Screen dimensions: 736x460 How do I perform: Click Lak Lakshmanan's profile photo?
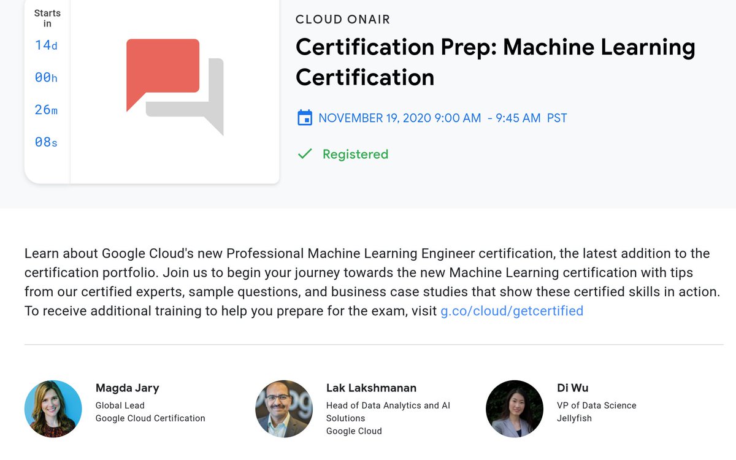284,408
